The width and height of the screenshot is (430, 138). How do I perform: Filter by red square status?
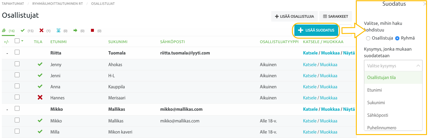(96, 31)
